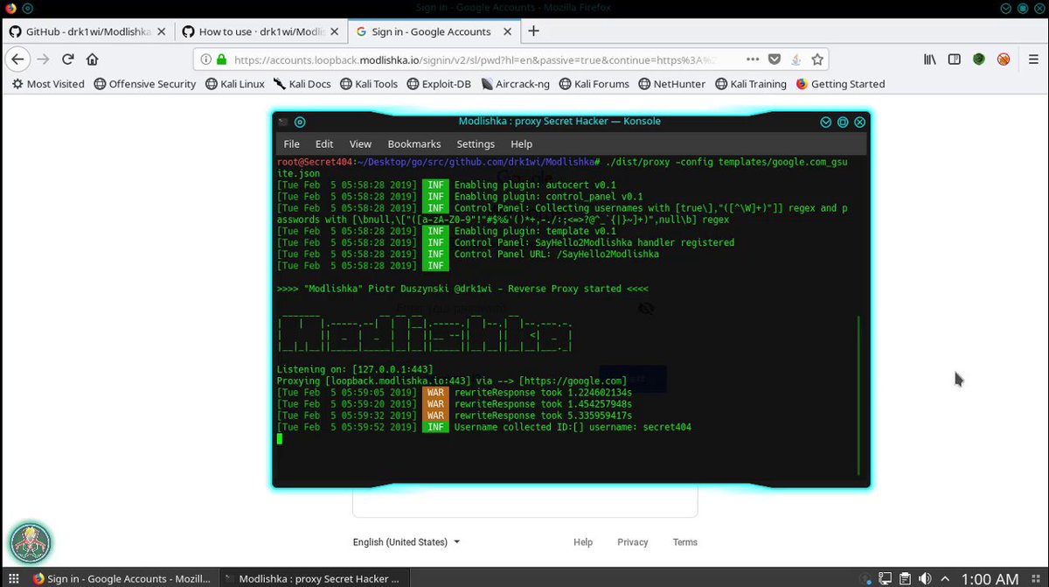Click the Help link in page footer
The height and width of the screenshot is (587, 1049).
(583, 542)
